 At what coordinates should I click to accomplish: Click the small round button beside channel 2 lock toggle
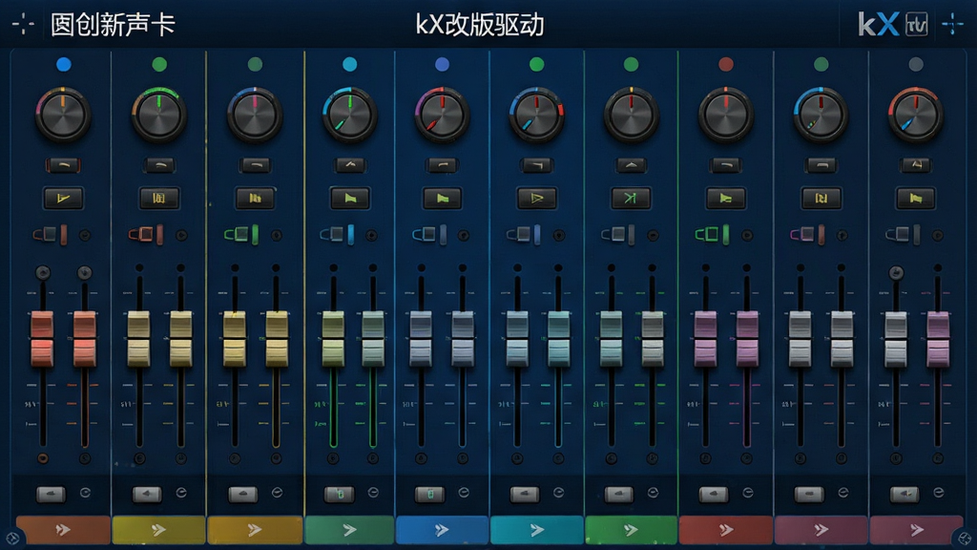[181, 235]
